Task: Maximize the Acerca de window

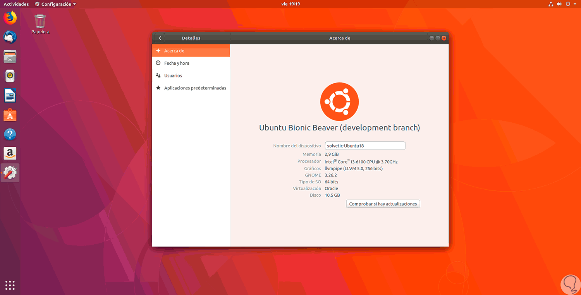Action: click(x=438, y=38)
